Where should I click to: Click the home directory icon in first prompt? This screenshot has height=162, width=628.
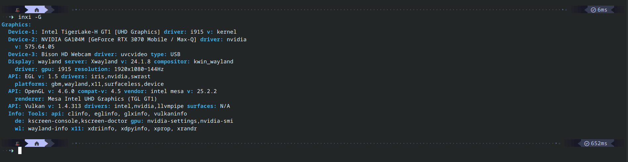[37, 10]
